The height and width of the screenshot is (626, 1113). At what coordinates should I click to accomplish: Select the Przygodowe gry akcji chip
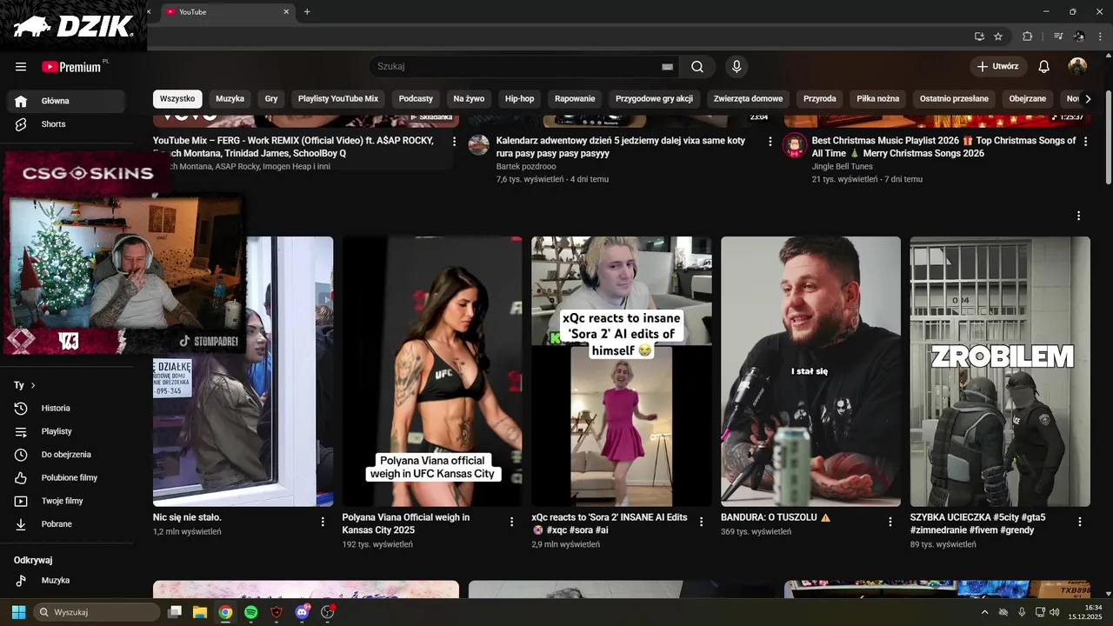coord(654,99)
